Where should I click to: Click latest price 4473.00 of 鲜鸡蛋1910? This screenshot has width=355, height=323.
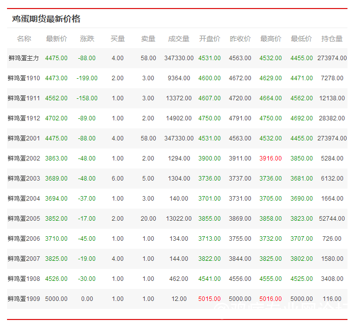[57, 78]
